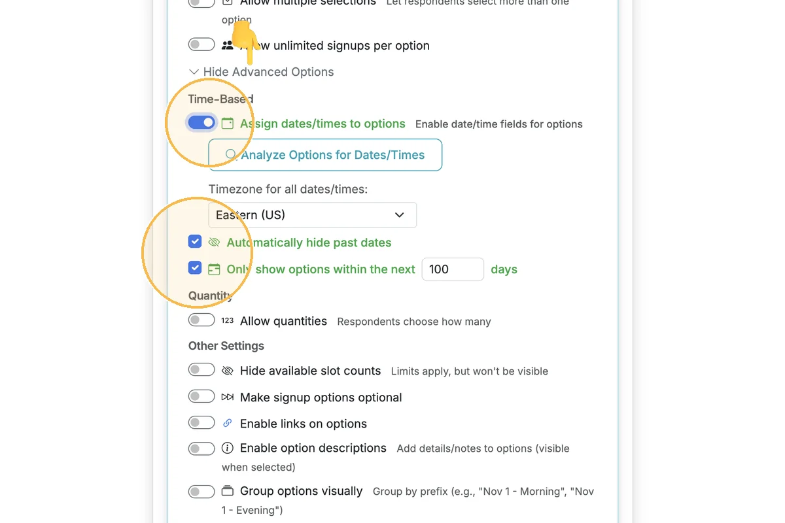Click the info icon for Enable option descriptions

point(227,448)
